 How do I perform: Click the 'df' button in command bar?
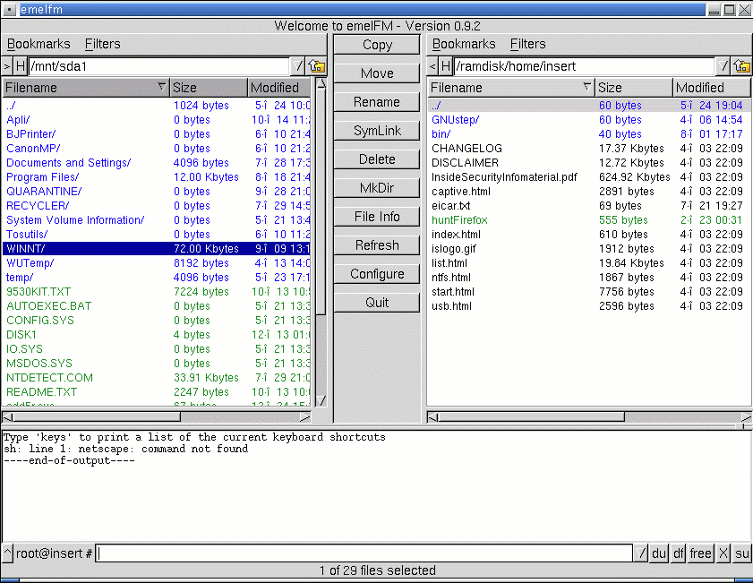tap(679, 553)
